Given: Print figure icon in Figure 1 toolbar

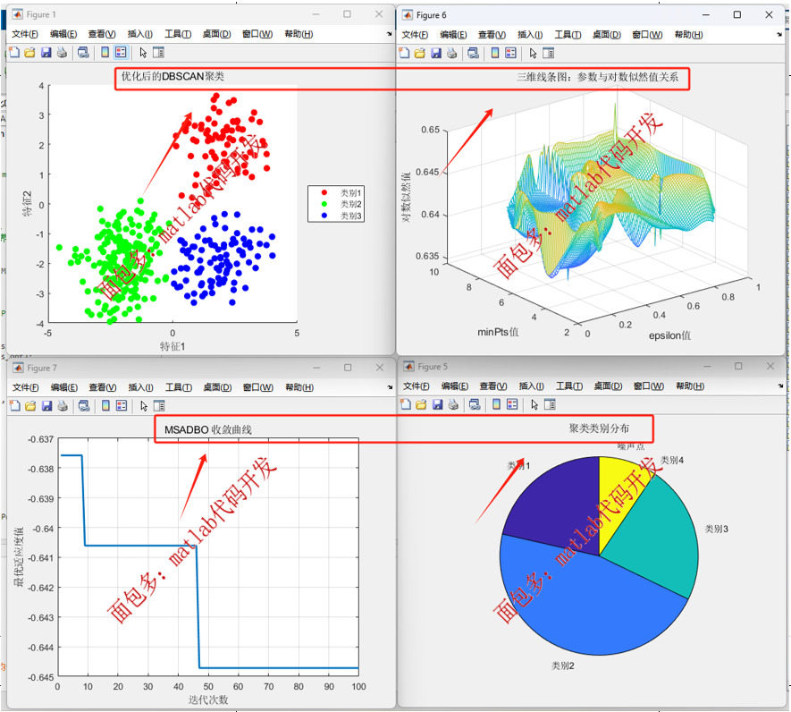Looking at the screenshot, I should pyautogui.click(x=62, y=53).
